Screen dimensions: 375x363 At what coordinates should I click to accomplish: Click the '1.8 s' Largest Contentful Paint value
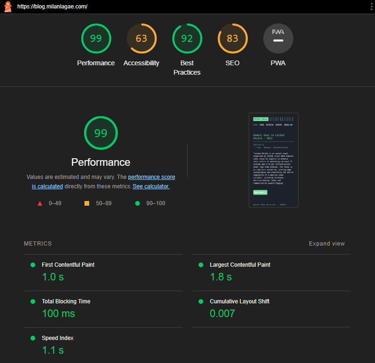pos(221,277)
